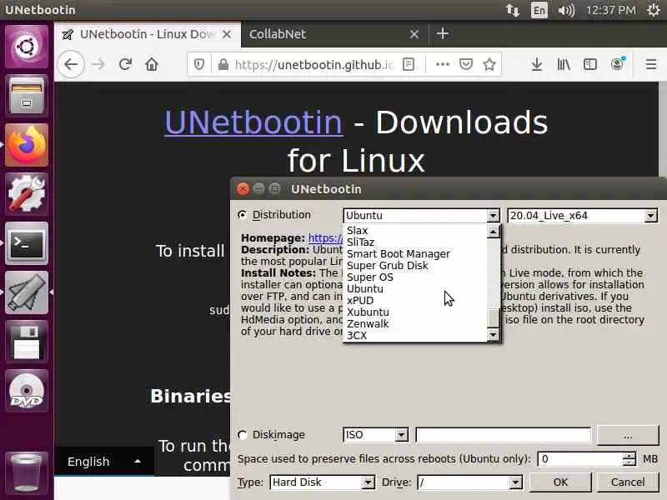This screenshot has height=500, width=667.
Task: Open network indicator in top panel
Action: (x=513, y=10)
